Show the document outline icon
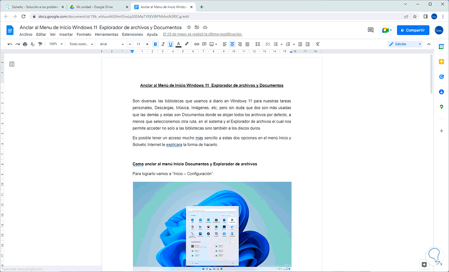This screenshot has height=272, width=449. tap(12, 64)
